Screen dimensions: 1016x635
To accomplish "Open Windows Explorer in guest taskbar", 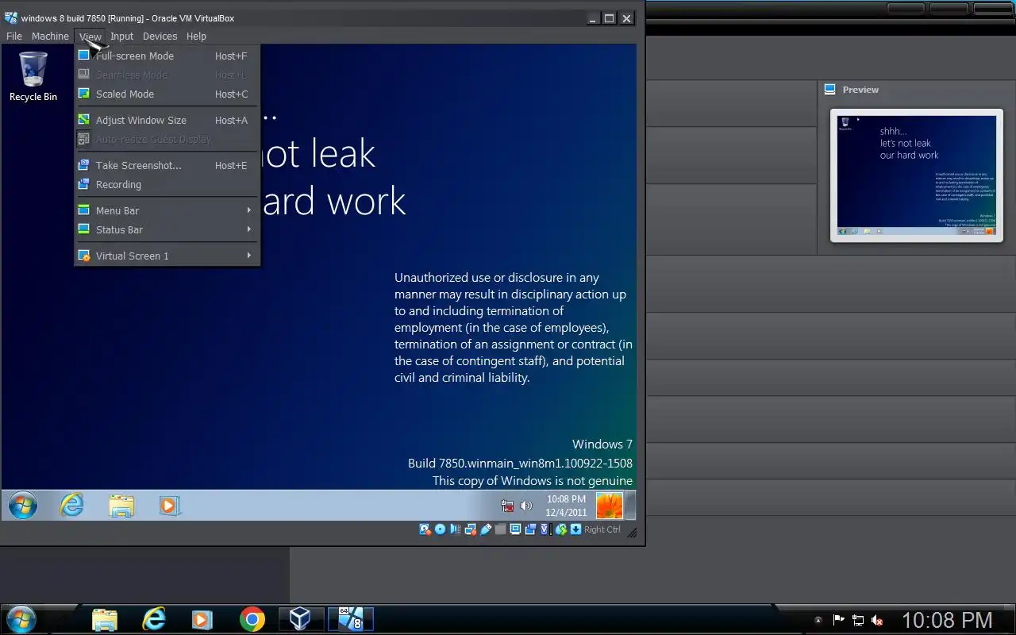I will click(121, 506).
